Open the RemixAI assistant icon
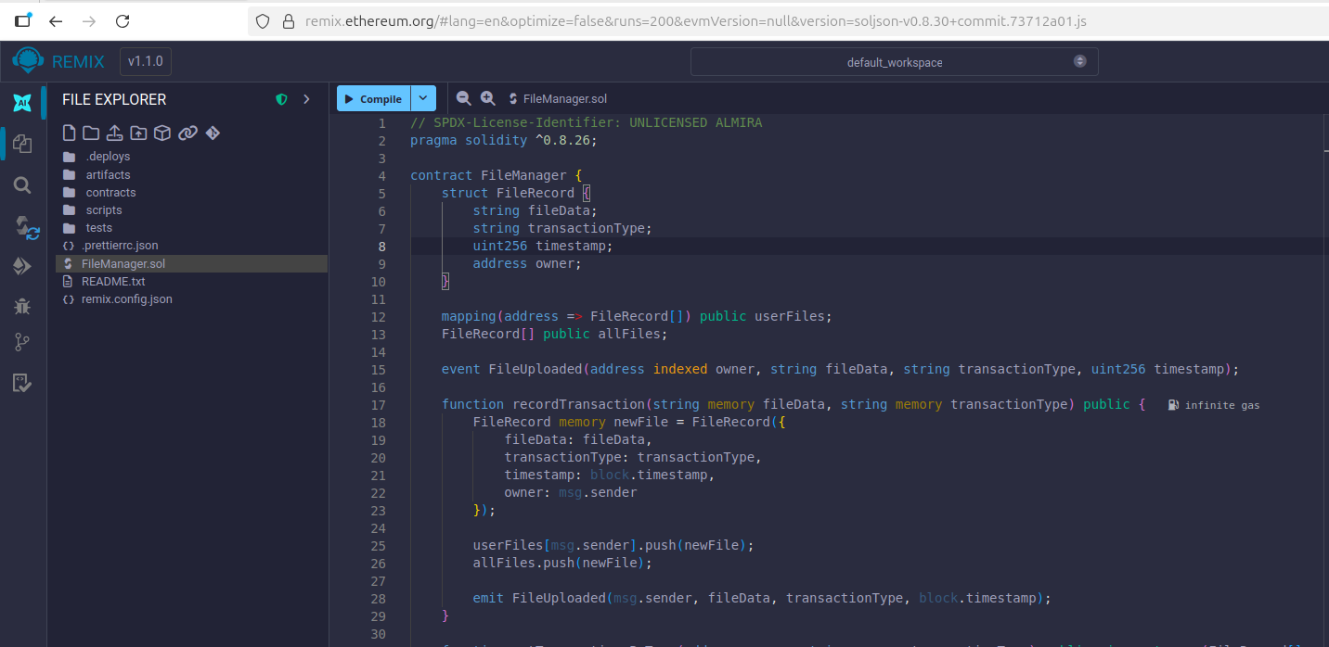Image resolution: width=1329 pixels, height=647 pixels. (22, 103)
